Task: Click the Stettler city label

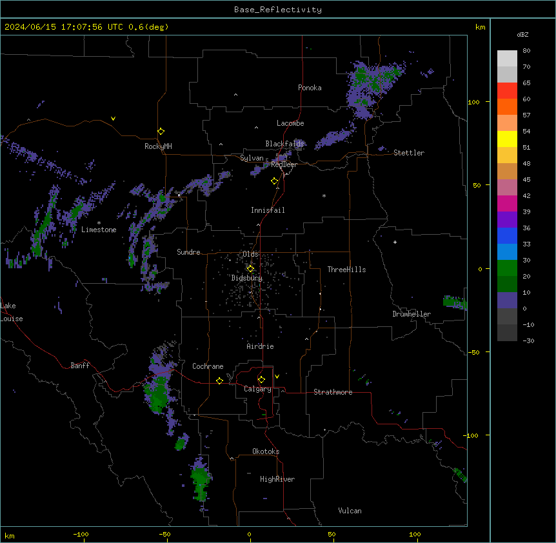Action: click(409, 153)
